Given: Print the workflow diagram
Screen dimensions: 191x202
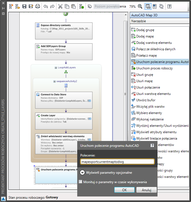Looking at the screenshot, I should pyautogui.click(x=38, y=6).
